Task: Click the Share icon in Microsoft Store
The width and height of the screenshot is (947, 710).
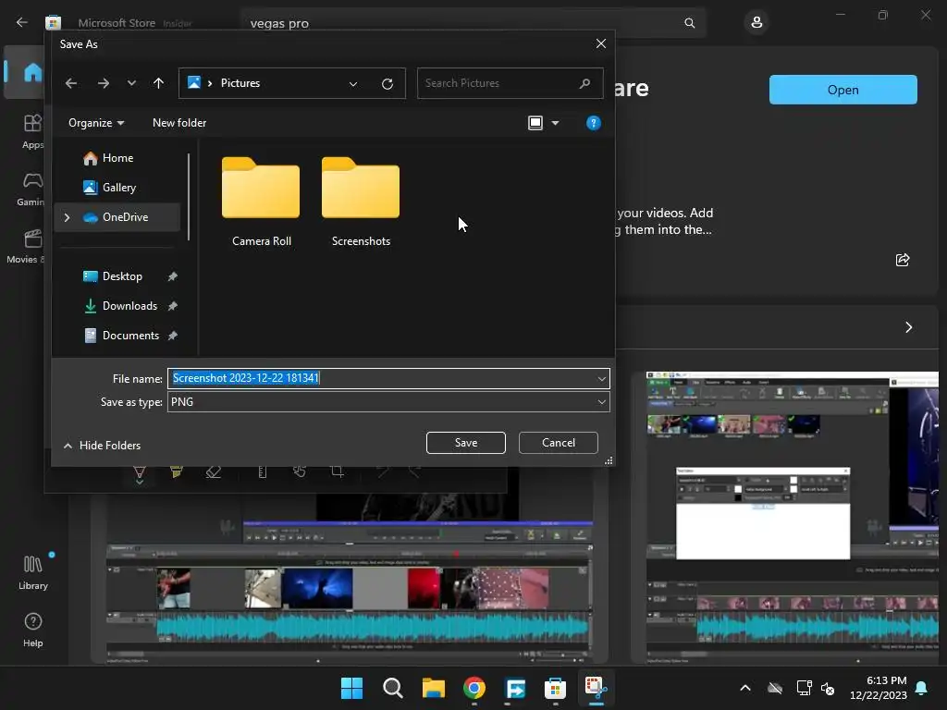Action: 903,260
